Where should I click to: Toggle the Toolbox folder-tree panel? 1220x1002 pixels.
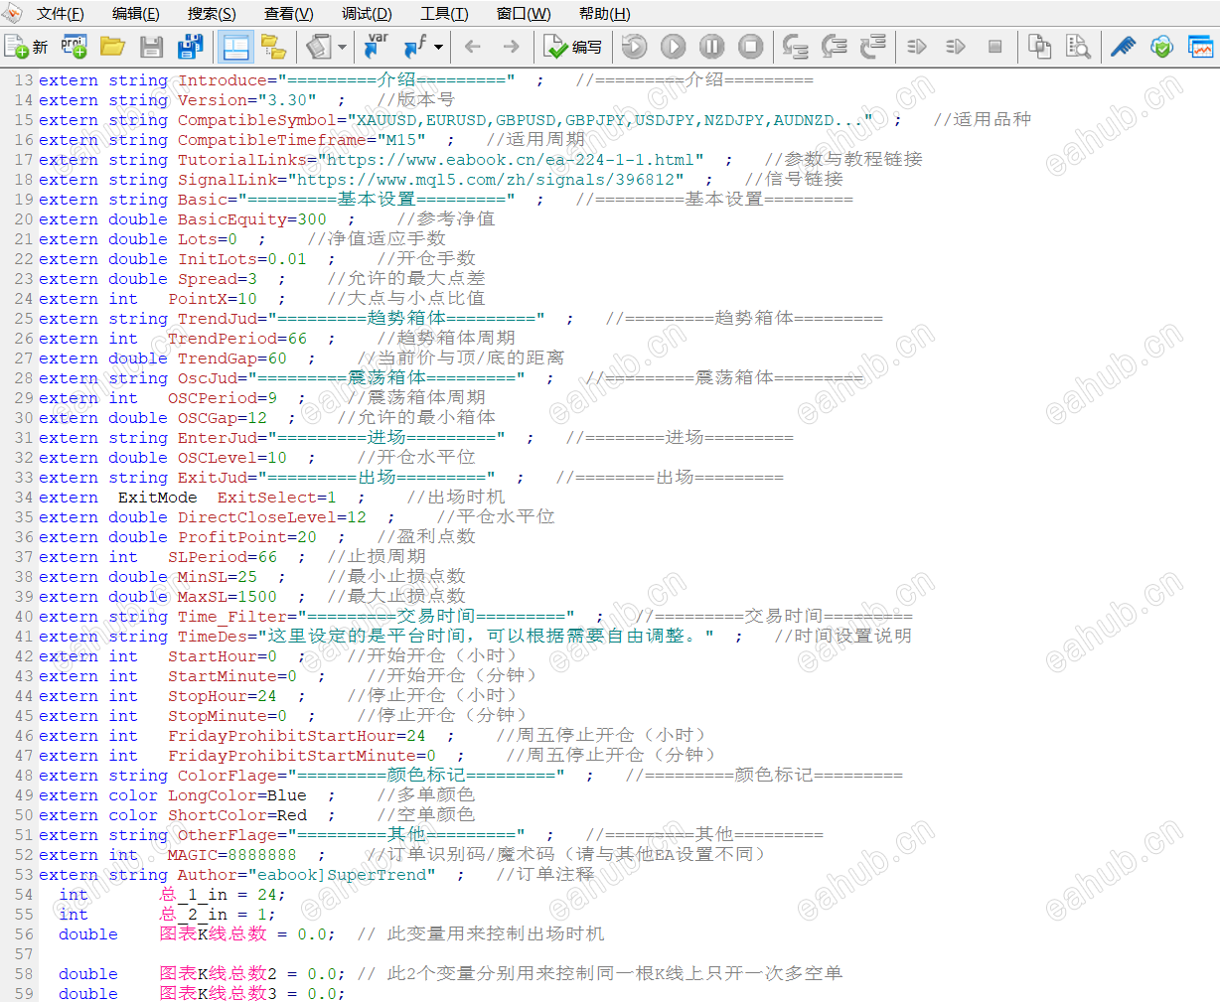pos(273,47)
